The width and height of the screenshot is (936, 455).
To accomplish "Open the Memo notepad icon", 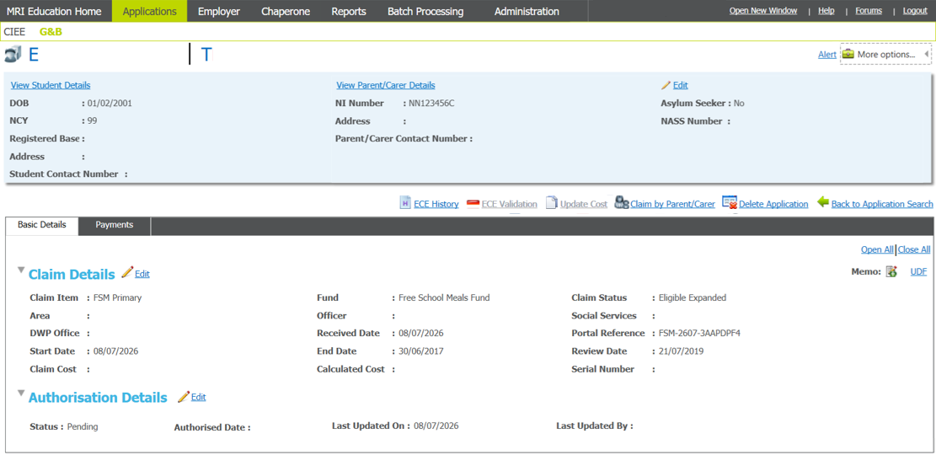I will (x=891, y=272).
